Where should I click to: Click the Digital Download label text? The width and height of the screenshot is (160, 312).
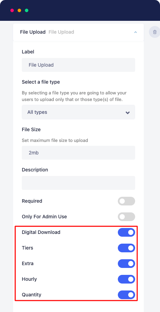41,232
